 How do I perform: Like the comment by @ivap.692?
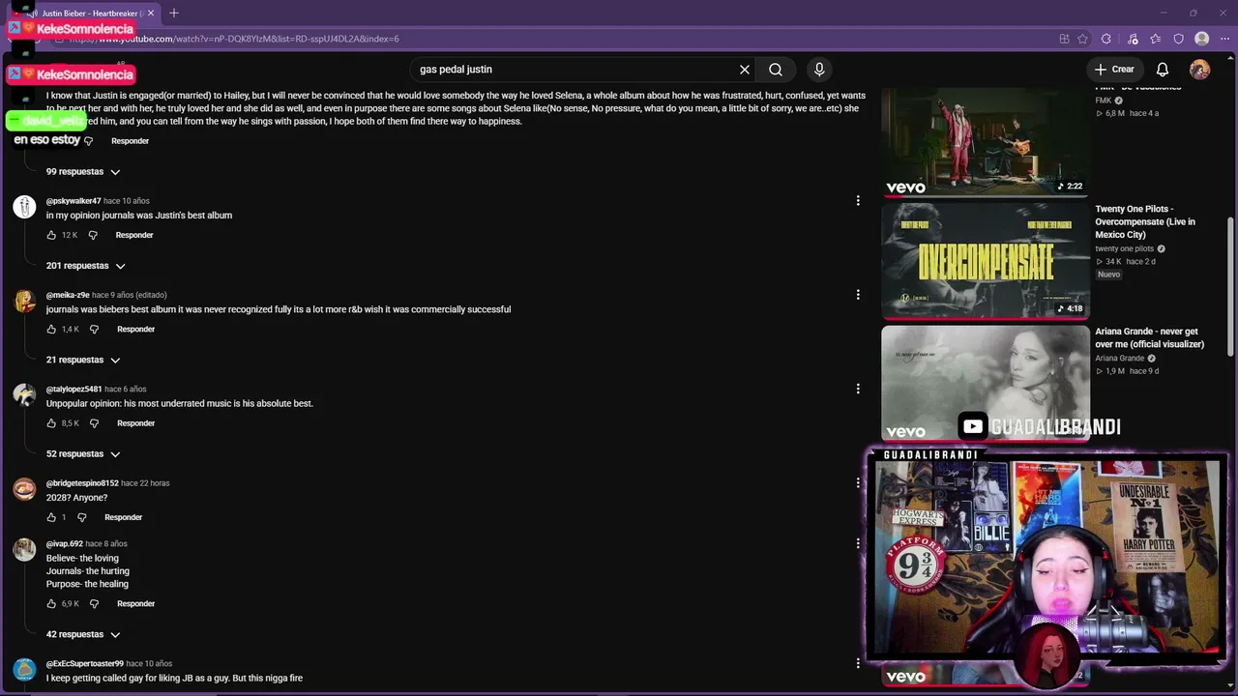(52, 604)
